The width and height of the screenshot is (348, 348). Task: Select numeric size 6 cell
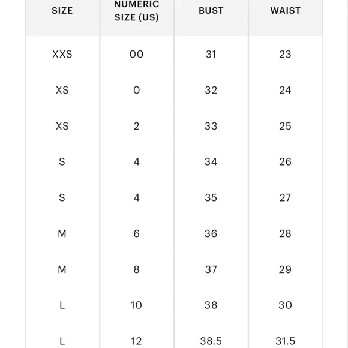point(136,234)
